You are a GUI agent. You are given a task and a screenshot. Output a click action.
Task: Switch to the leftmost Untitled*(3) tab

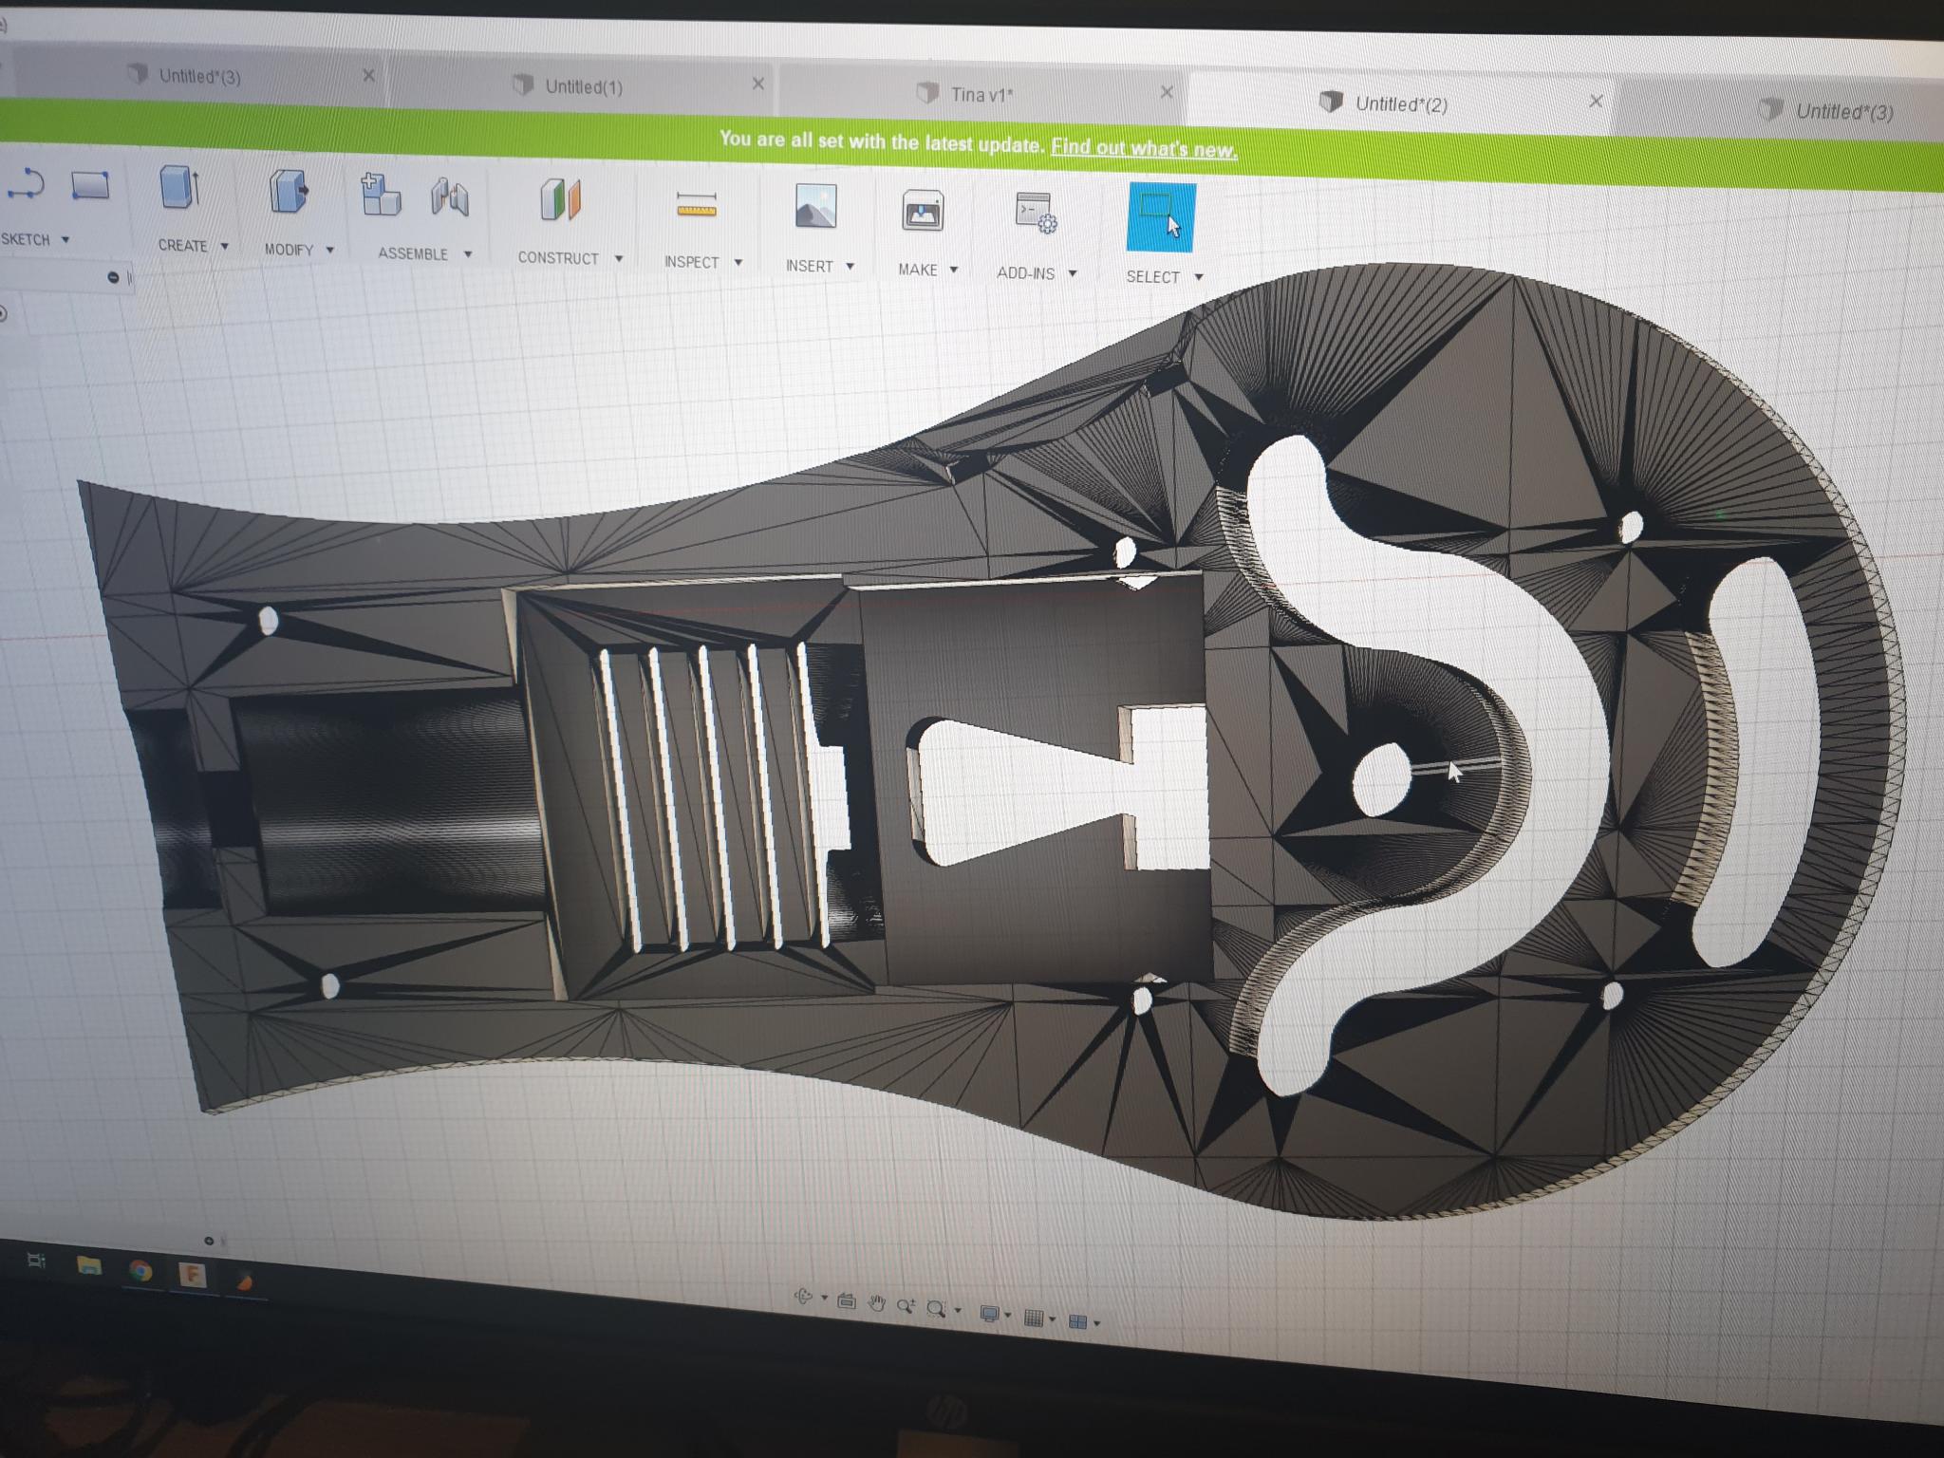[x=199, y=76]
